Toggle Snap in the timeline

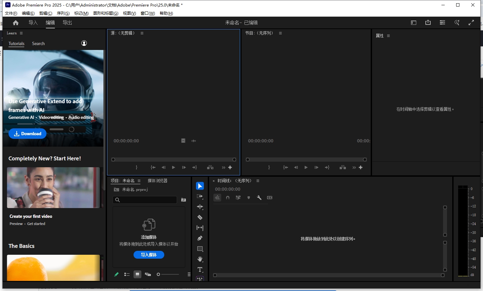[228, 198]
